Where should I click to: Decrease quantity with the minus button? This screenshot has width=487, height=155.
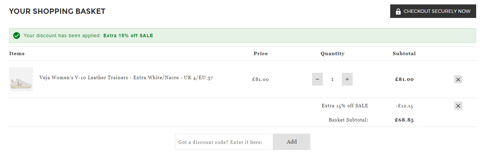click(x=317, y=79)
